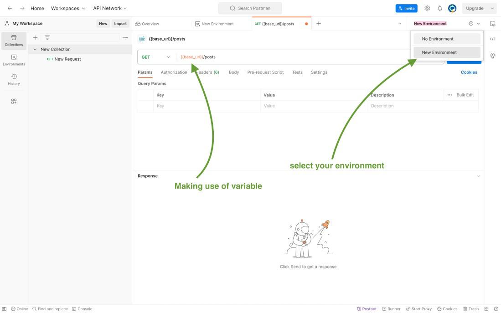
Task: Open the help icon in status bar
Action: (x=496, y=309)
